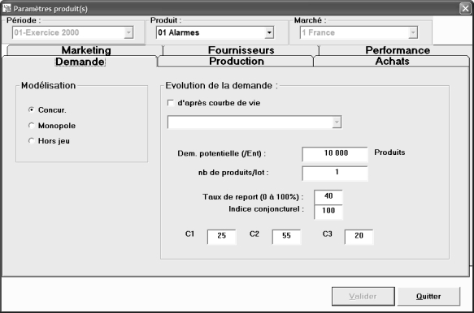Enable the d'après courbe de vie checkbox
474x313 pixels.
coord(171,103)
